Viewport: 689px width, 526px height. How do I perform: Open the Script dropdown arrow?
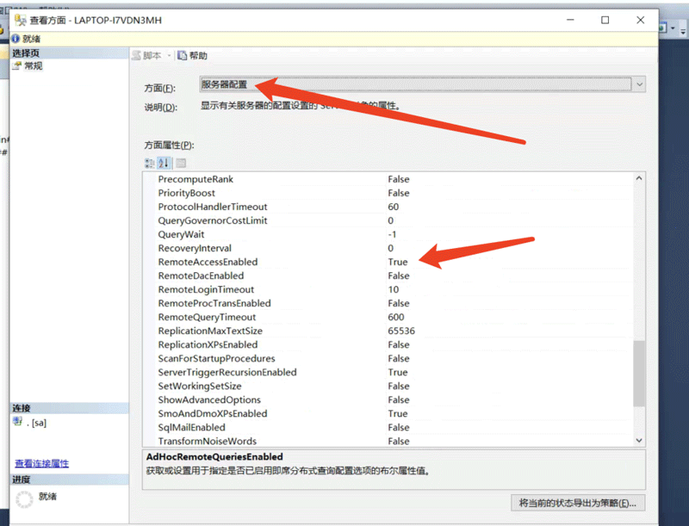pyautogui.click(x=169, y=55)
